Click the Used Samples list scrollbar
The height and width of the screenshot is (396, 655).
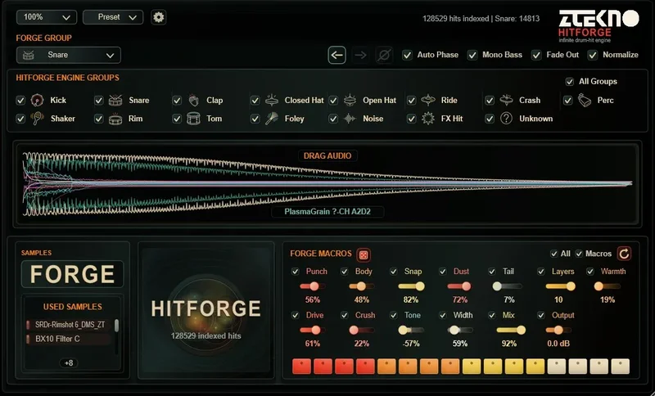pos(116,326)
